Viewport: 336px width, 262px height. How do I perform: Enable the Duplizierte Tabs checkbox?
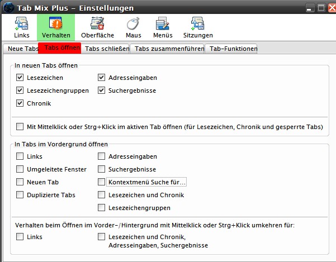click(20, 195)
